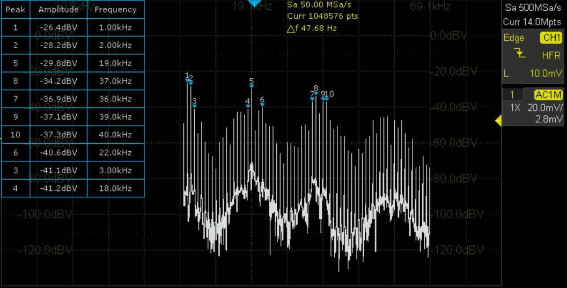Screen dimensions: 567x288
Task: Click the channel 1 label box
Action: (x=512, y=95)
